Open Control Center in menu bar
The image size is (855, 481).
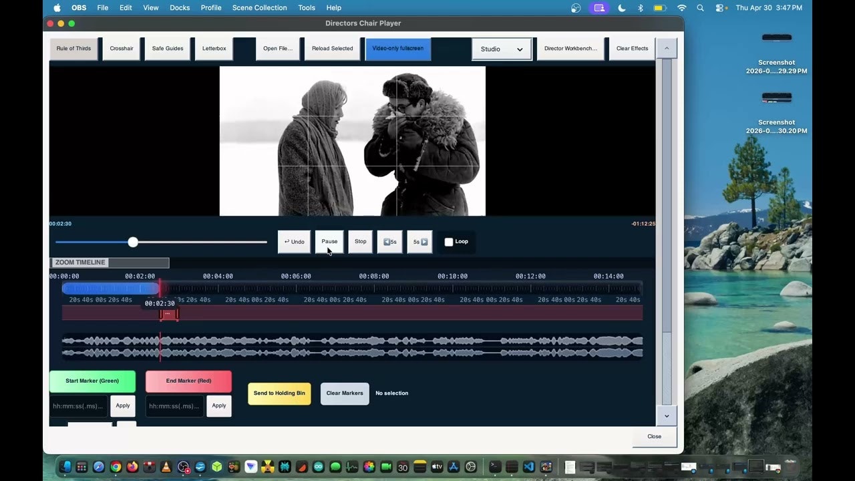[720, 8]
